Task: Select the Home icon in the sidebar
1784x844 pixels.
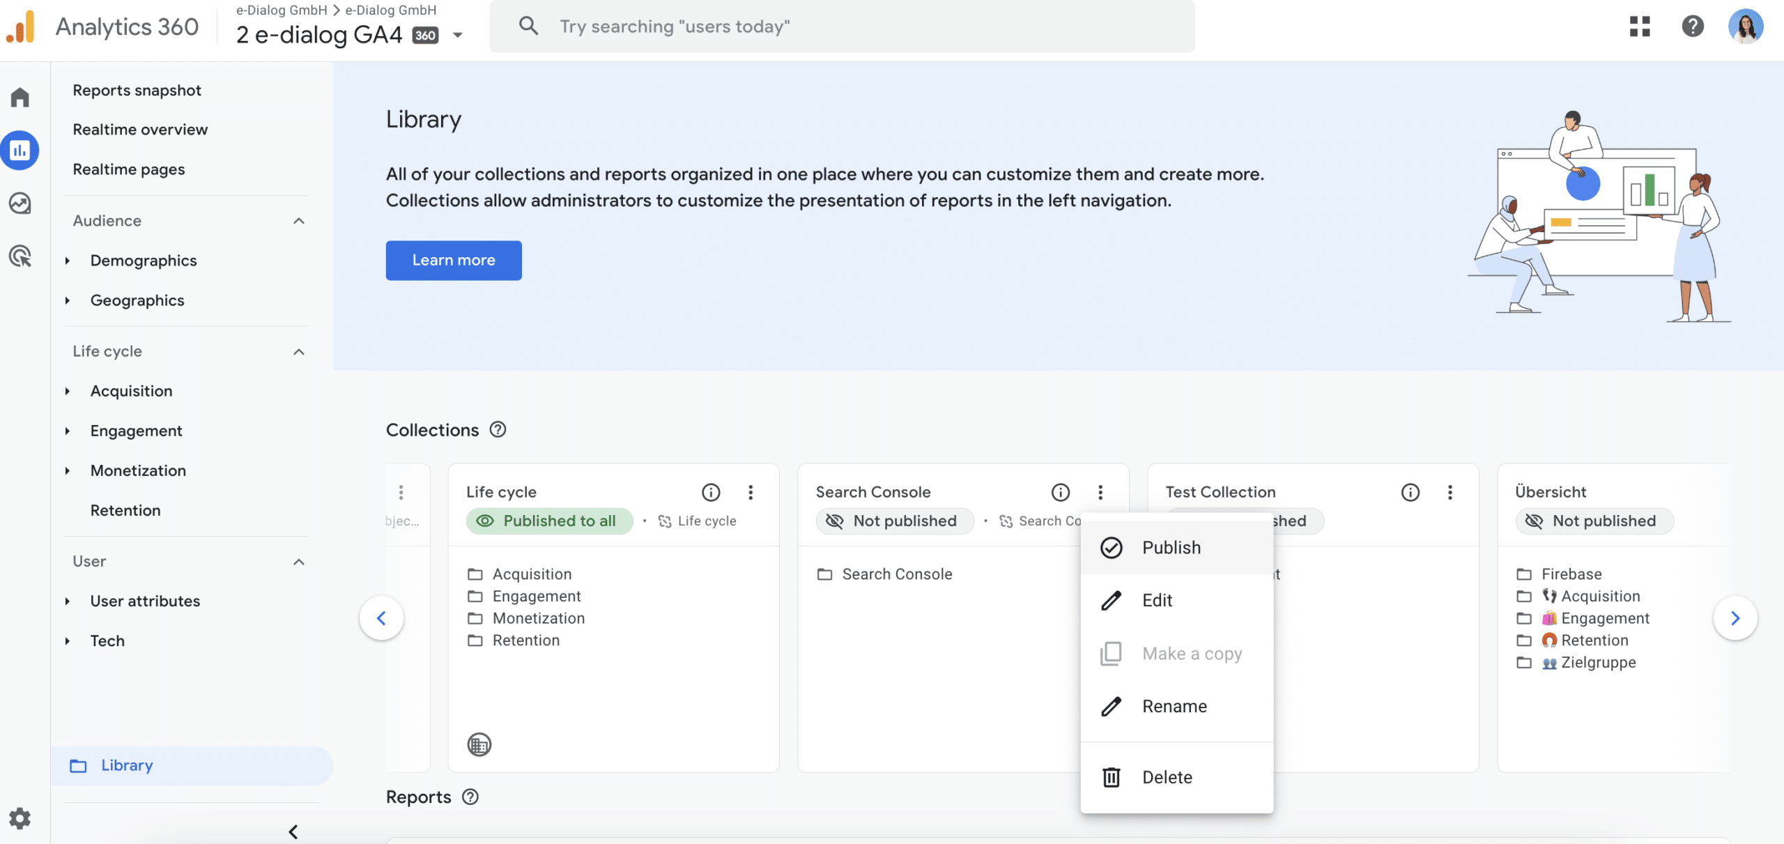Action: coord(20,97)
